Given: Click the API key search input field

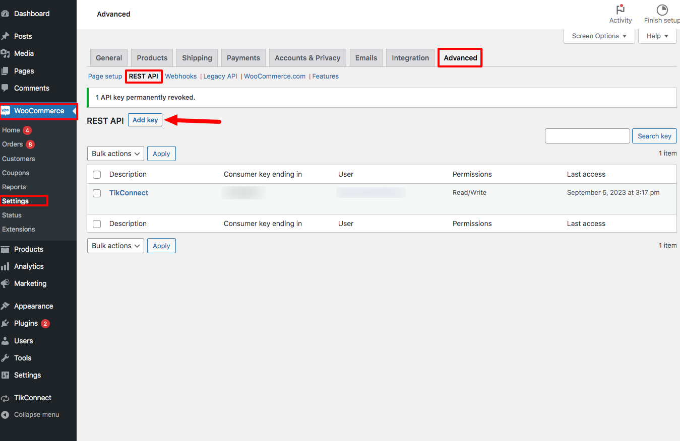Looking at the screenshot, I should (587, 136).
